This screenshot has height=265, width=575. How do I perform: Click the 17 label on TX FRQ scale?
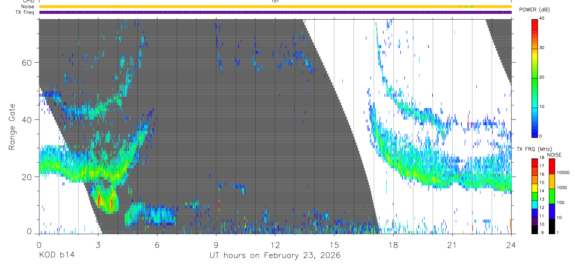(x=542, y=166)
